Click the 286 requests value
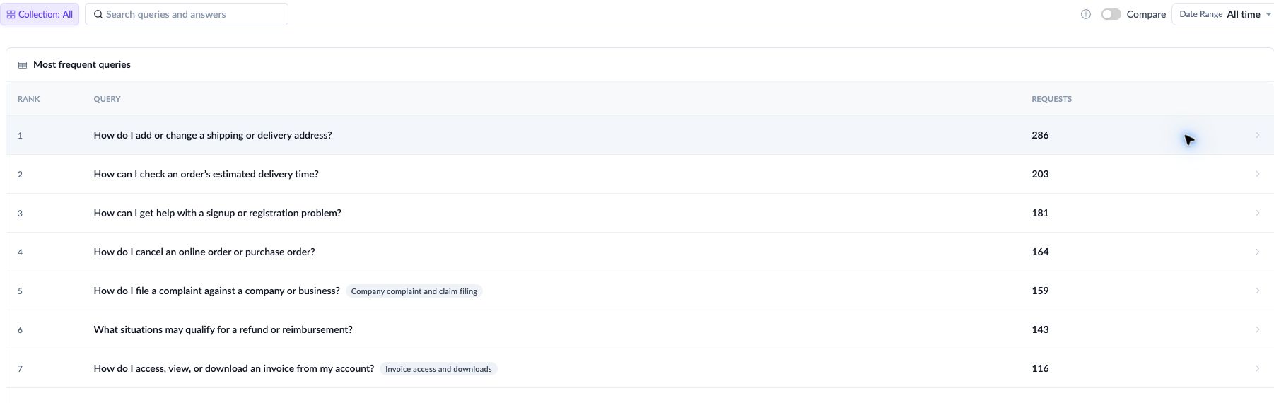The height and width of the screenshot is (403, 1274). point(1040,135)
